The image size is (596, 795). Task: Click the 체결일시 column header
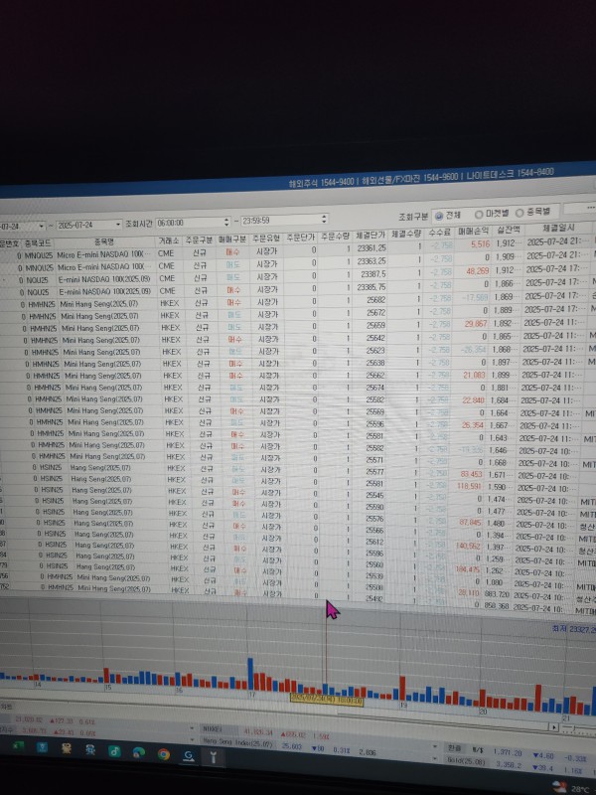coord(558,228)
